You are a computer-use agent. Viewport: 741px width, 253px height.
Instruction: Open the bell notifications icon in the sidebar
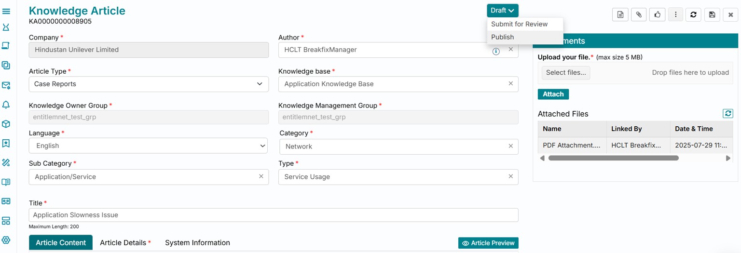coord(6,105)
